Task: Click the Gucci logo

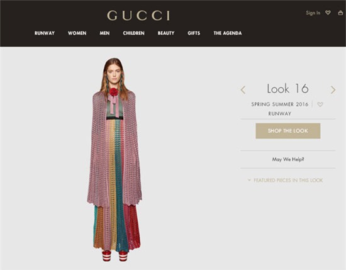Action: click(x=138, y=16)
